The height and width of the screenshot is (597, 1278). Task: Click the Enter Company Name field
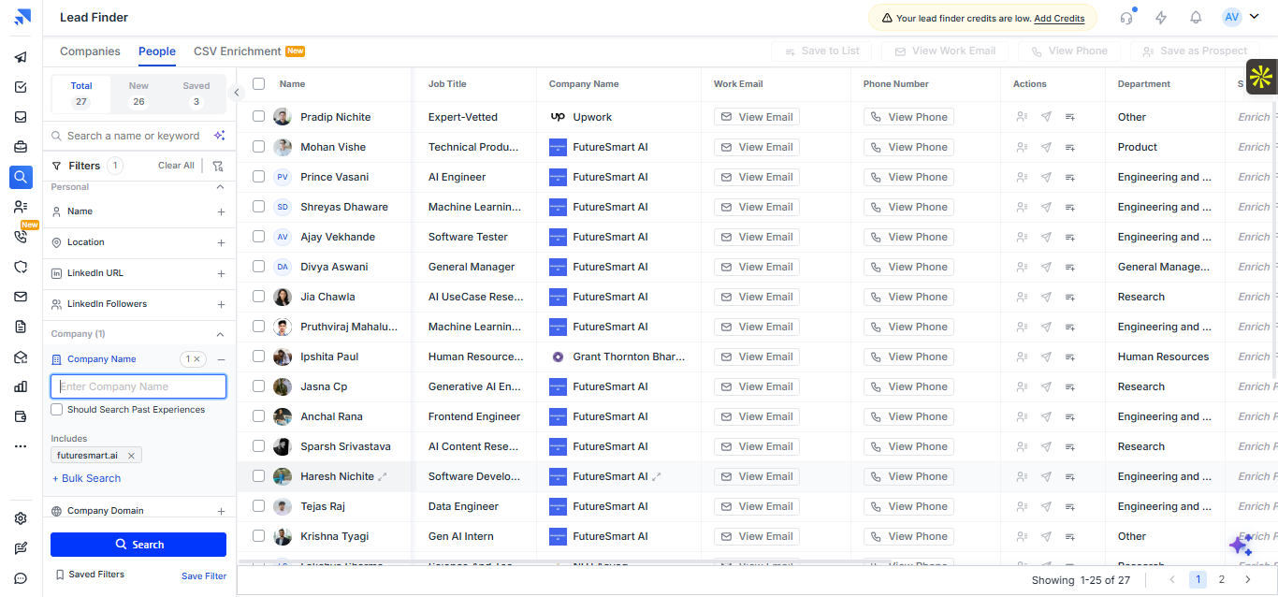[138, 386]
